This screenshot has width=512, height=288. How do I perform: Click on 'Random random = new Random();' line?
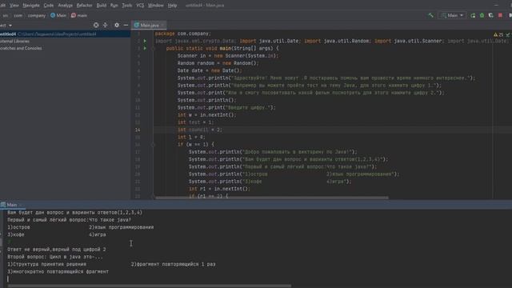pyautogui.click(x=218, y=63)
